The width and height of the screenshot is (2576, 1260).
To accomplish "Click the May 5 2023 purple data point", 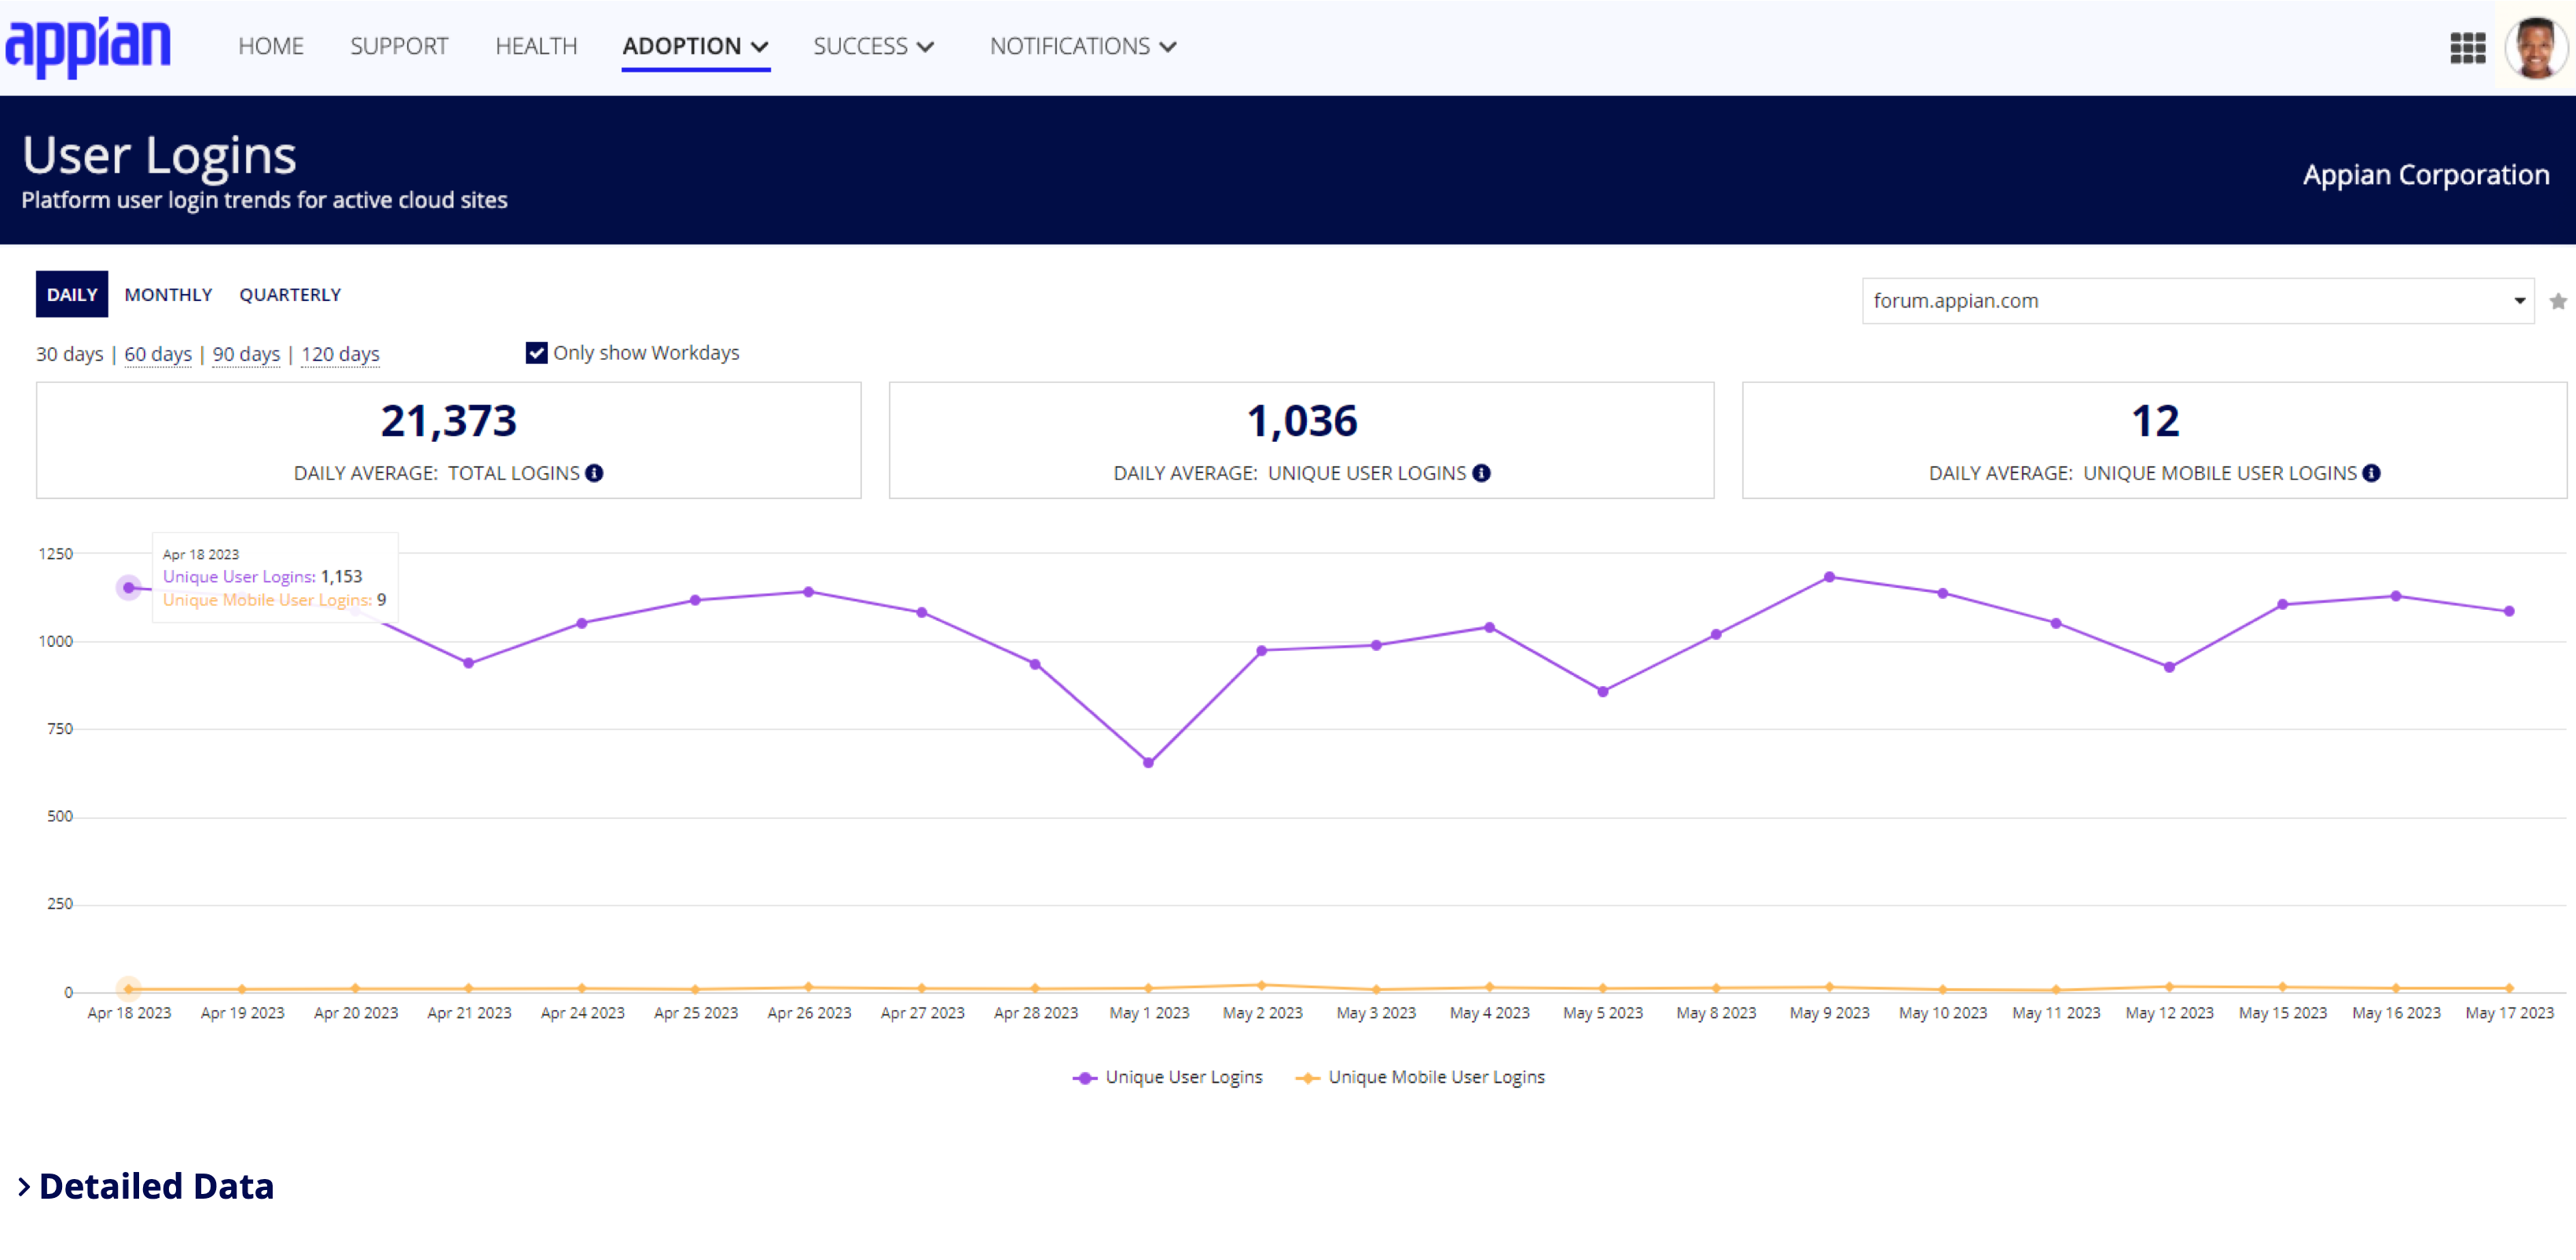I will pos(1602,692).
